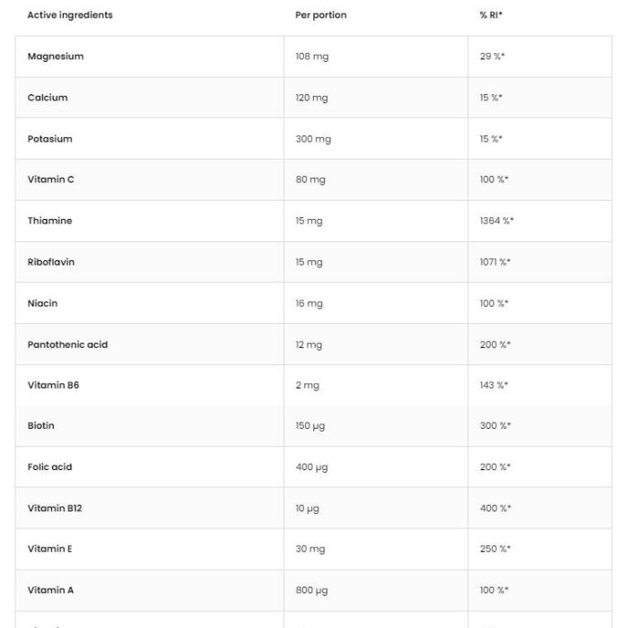628x628 pixels.
Task: Click the Riboflavin 1071 % percentage
Action: (495, 262)
